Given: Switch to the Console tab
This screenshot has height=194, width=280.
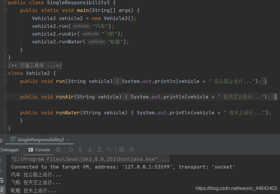Looking at the screenshot, I should (39, 150).
